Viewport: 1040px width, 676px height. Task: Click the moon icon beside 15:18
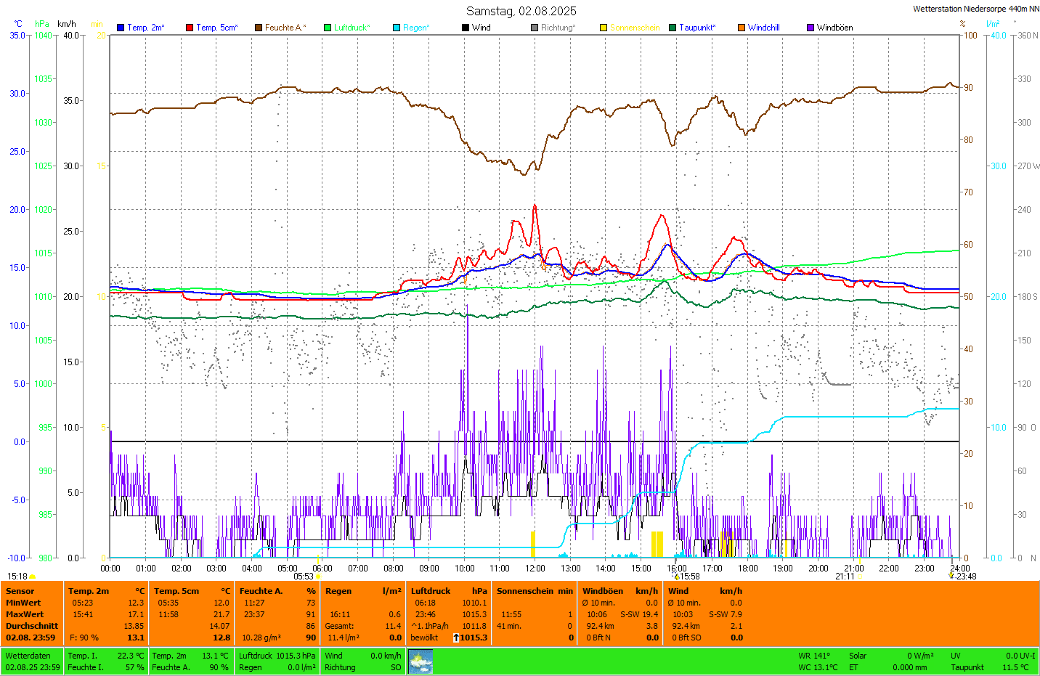coord(32,577)
